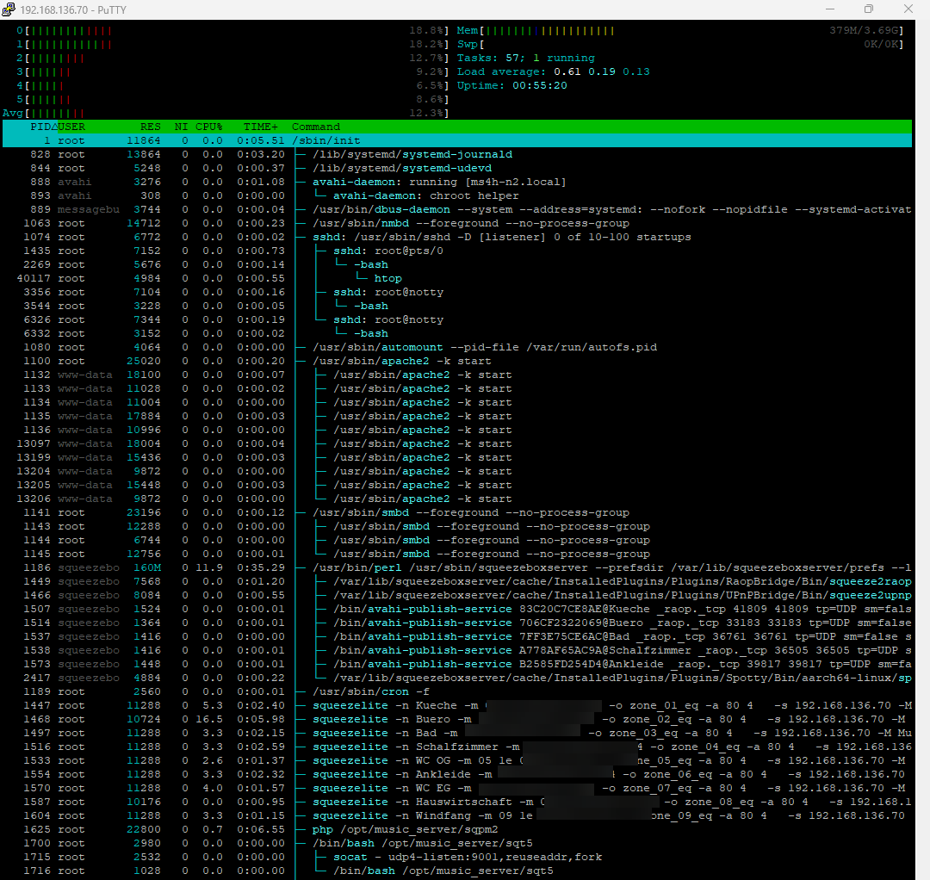The width and height of the screenshot is (930, 880).
Task: Select the smbd parent process with PID 1141
Action: (456, 512)
